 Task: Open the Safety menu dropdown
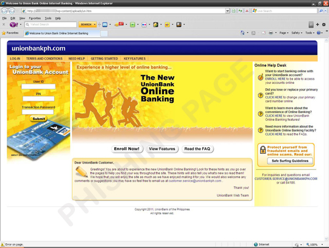pos(297,33)
